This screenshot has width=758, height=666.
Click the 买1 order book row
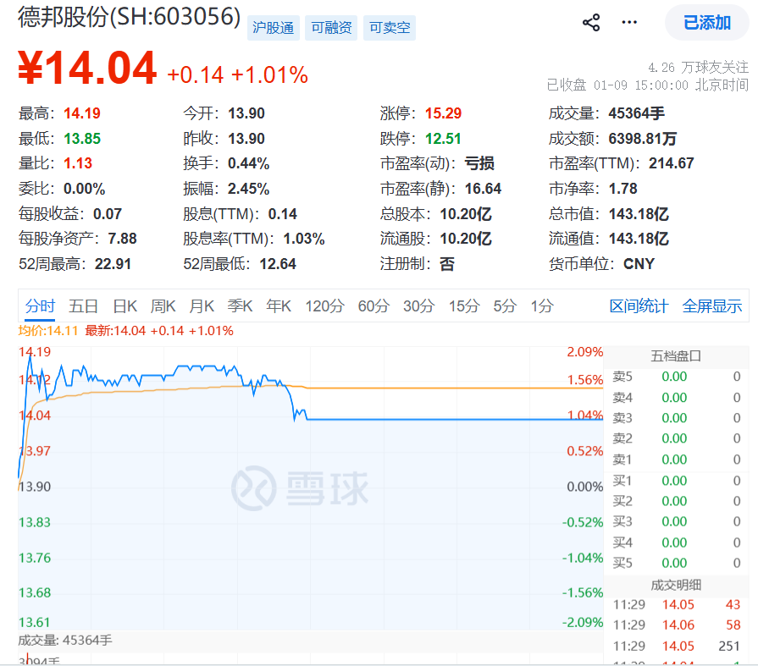click(677, 481)
